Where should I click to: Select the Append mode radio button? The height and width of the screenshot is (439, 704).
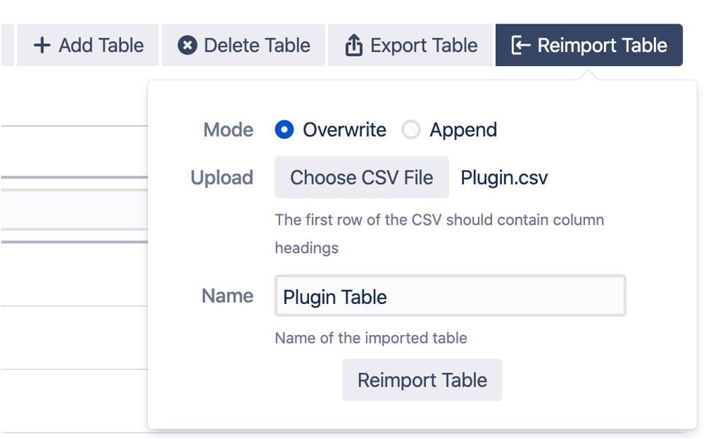click(x=411, y=130)
